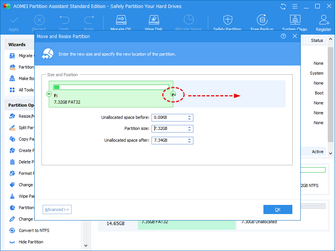This screenshot has width=335, height=251.
Task: Close the Move and Resize Partition dialog
Action: (295, 36)
